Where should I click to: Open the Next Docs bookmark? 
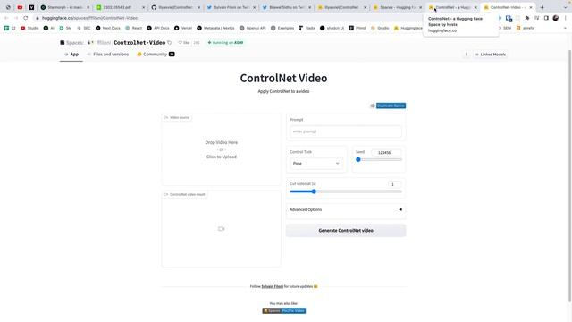click(x=108, y=28)
